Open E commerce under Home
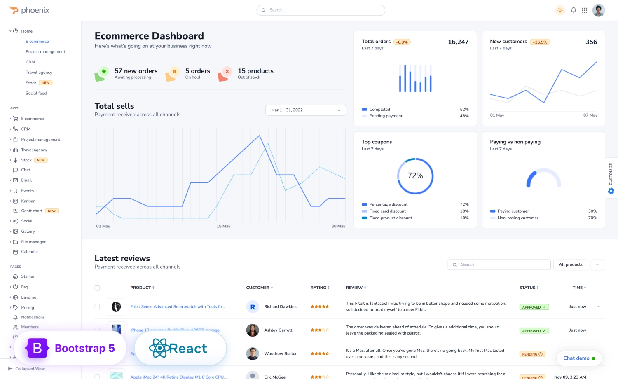This screenshot has height=379, width=618. coord(37,42)
